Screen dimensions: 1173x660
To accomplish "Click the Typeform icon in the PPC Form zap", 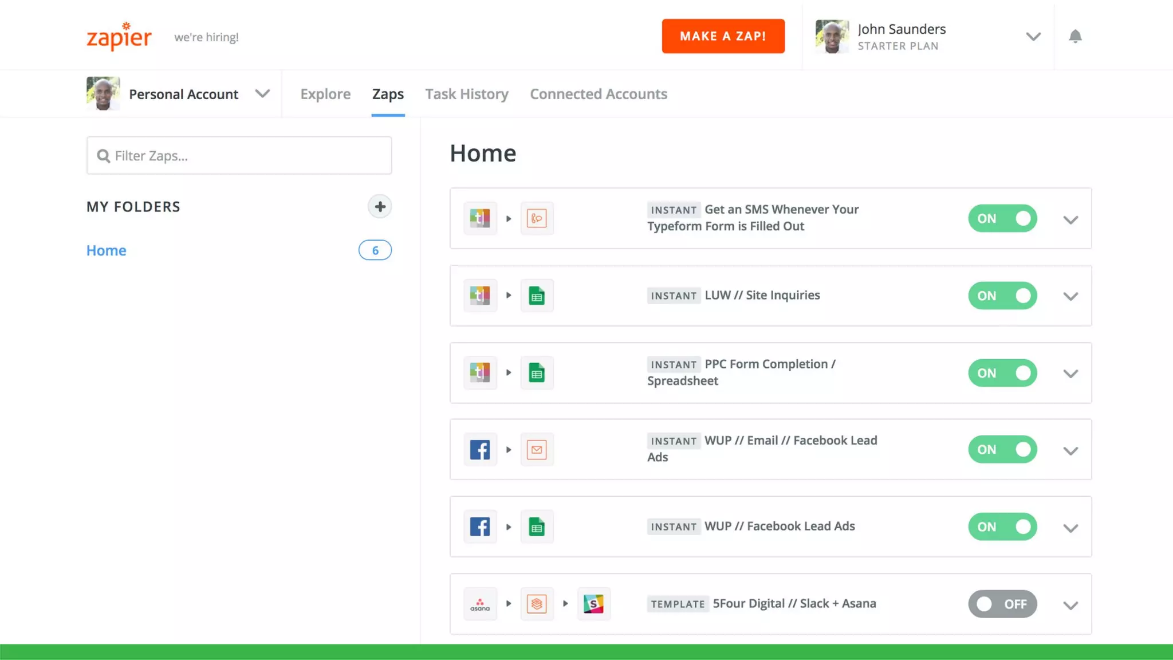I will (480, 373).
